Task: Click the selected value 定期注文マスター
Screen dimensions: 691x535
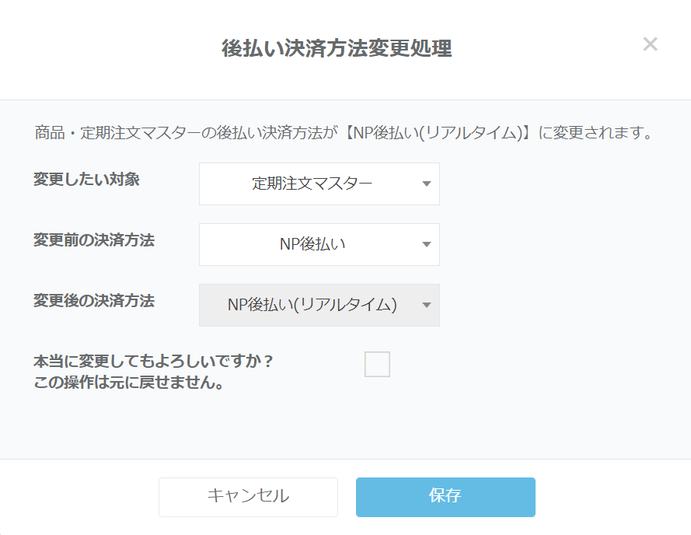Action: pyautogui.click(x=312, y=184)
